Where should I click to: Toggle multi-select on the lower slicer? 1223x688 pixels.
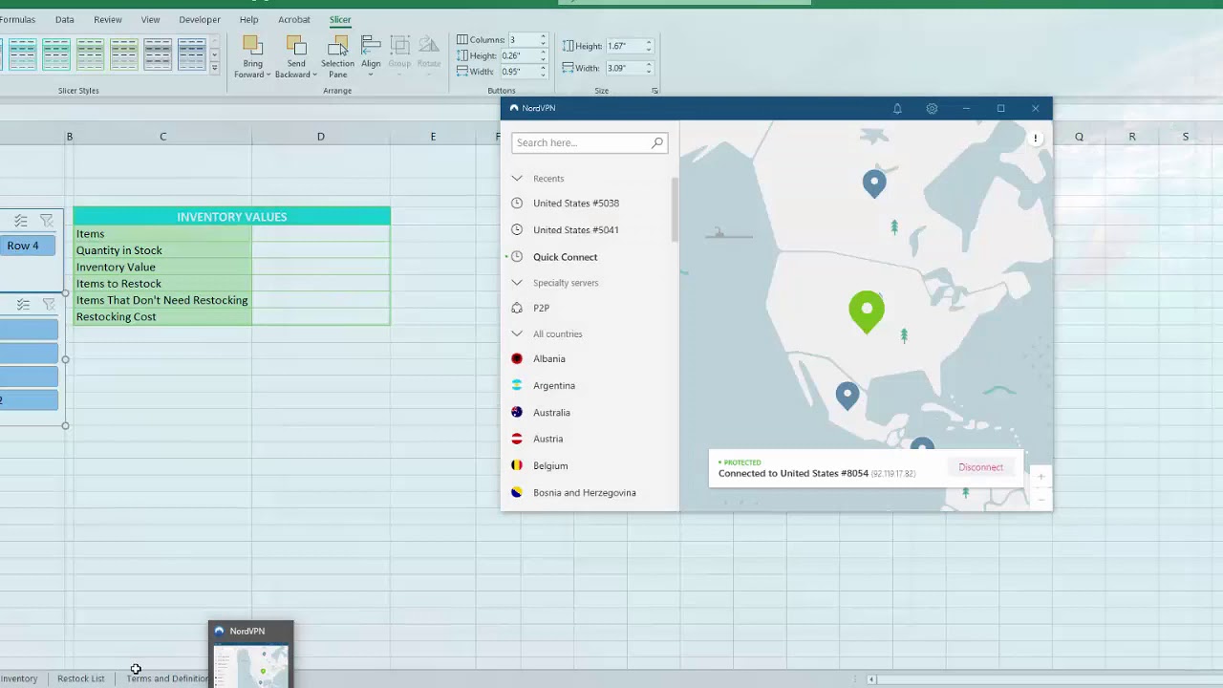coord(23,304)
